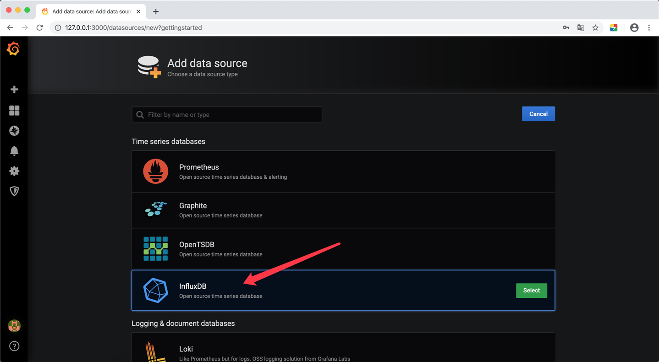Click the Prometheus flame logo
The height and width of the screenshot is (362, 659).
(x=155, y=171)
